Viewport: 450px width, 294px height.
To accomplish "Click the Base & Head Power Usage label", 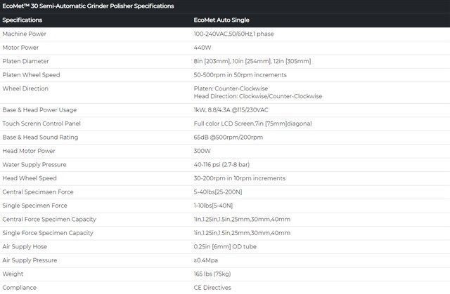I will point(39,110).
